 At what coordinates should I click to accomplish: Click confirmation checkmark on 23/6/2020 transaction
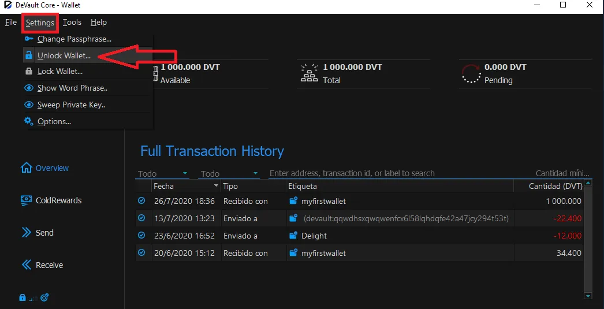tap(141, 235)
